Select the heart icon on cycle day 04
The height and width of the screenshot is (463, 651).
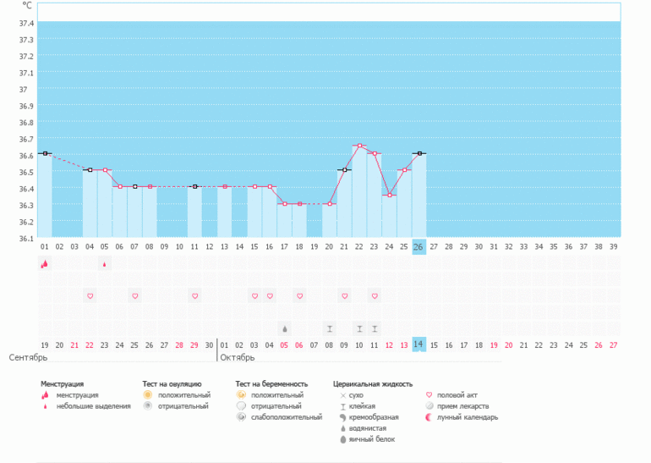coord(90,295)
